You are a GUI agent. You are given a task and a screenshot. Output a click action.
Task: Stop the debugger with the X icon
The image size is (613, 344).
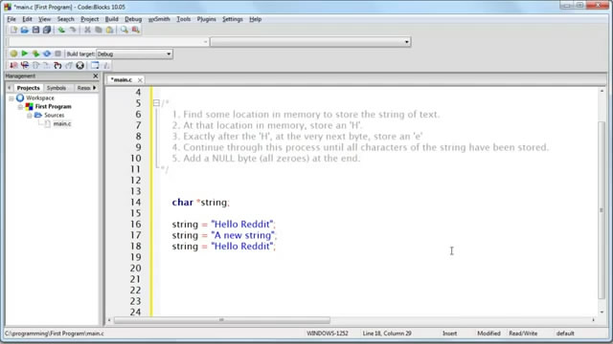tap(80, 65)
